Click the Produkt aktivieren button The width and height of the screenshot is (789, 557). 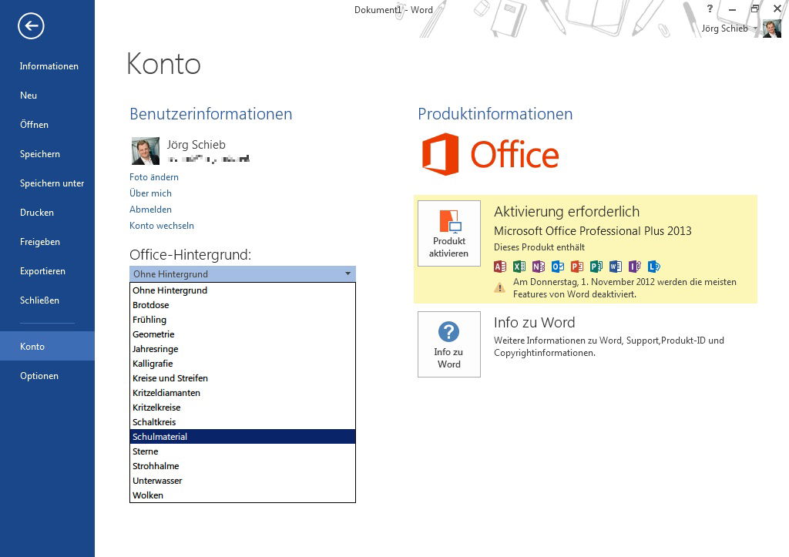(449, 233)
